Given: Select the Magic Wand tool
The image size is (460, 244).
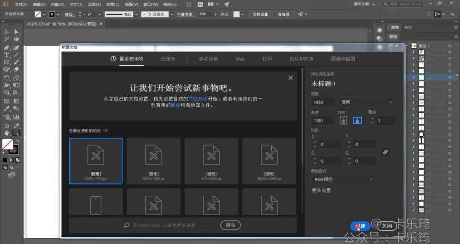Looking at the screenshot, I should (7, 39).
